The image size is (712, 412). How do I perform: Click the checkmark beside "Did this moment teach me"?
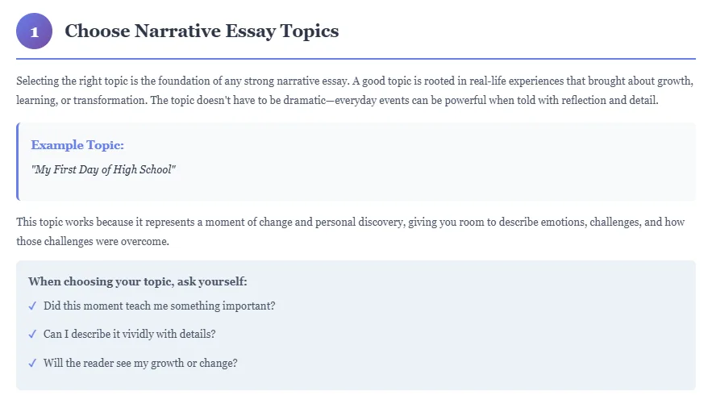coord(32,306)
